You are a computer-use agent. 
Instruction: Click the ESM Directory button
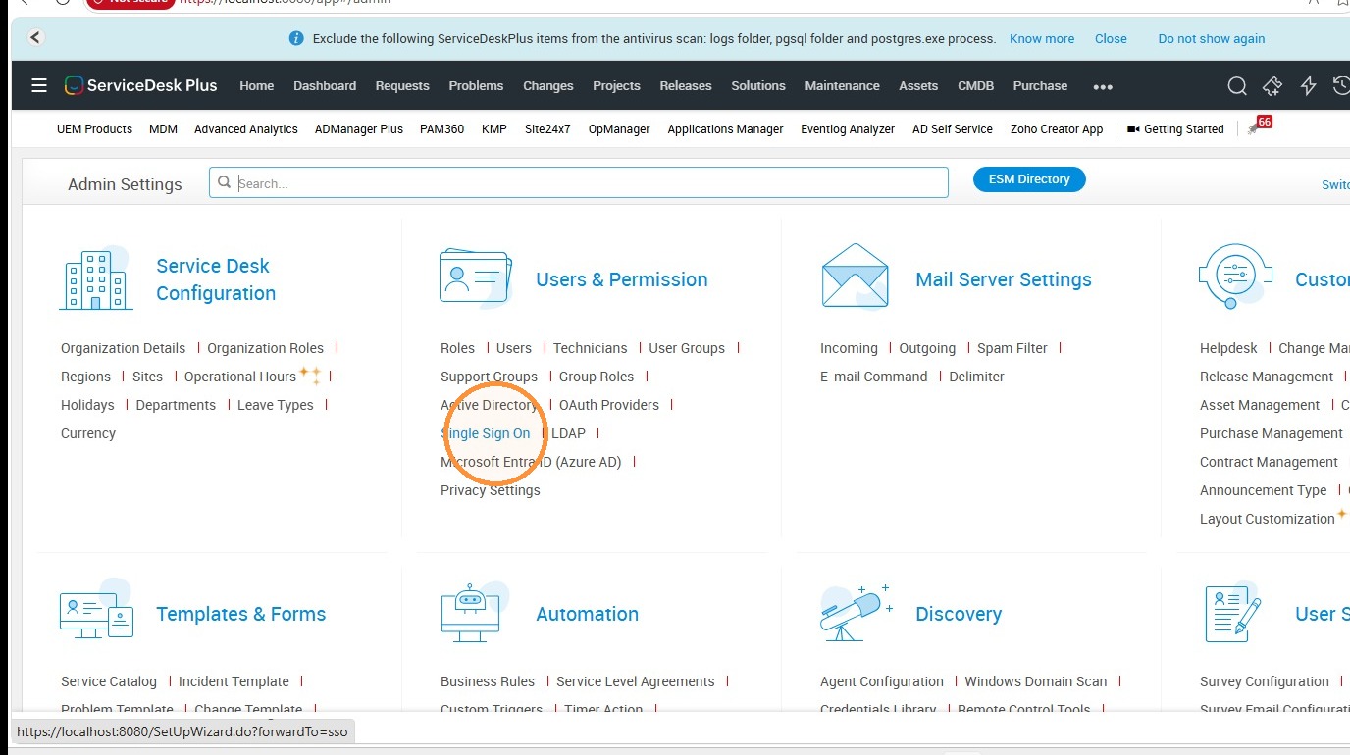click(1029, 179)
